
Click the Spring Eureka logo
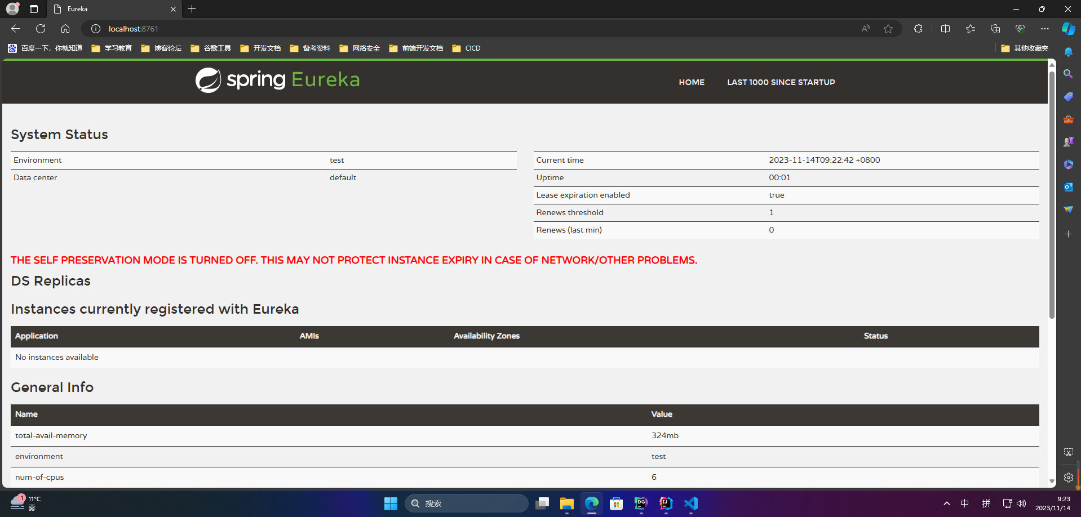(x=277, y=80)
